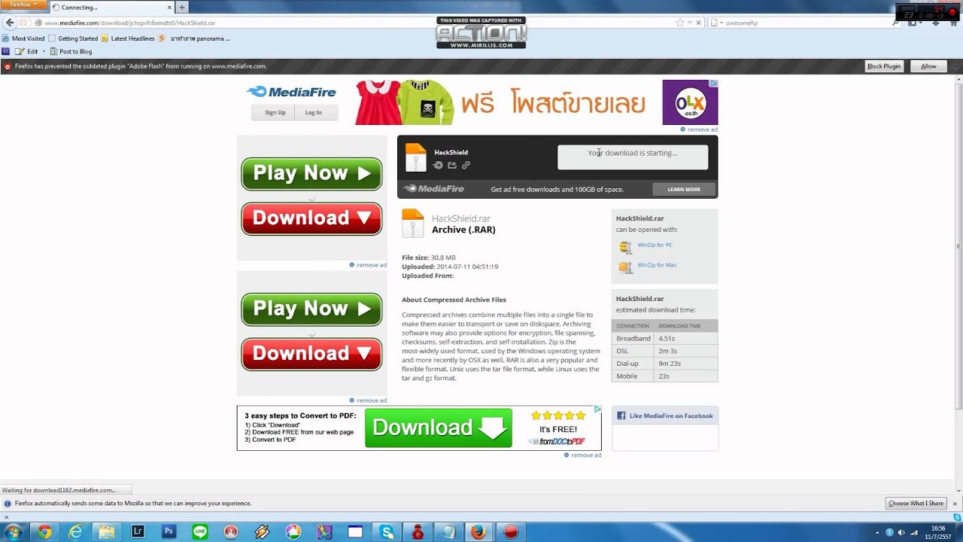Click WinZip for Mac link

pos(657,265)
